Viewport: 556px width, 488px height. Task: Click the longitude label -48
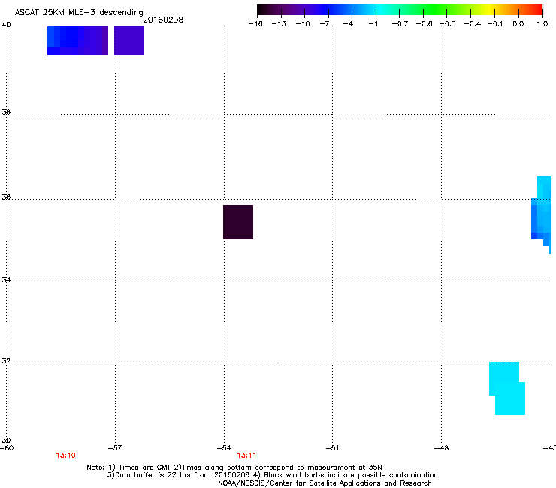click(x=442, y=448)
